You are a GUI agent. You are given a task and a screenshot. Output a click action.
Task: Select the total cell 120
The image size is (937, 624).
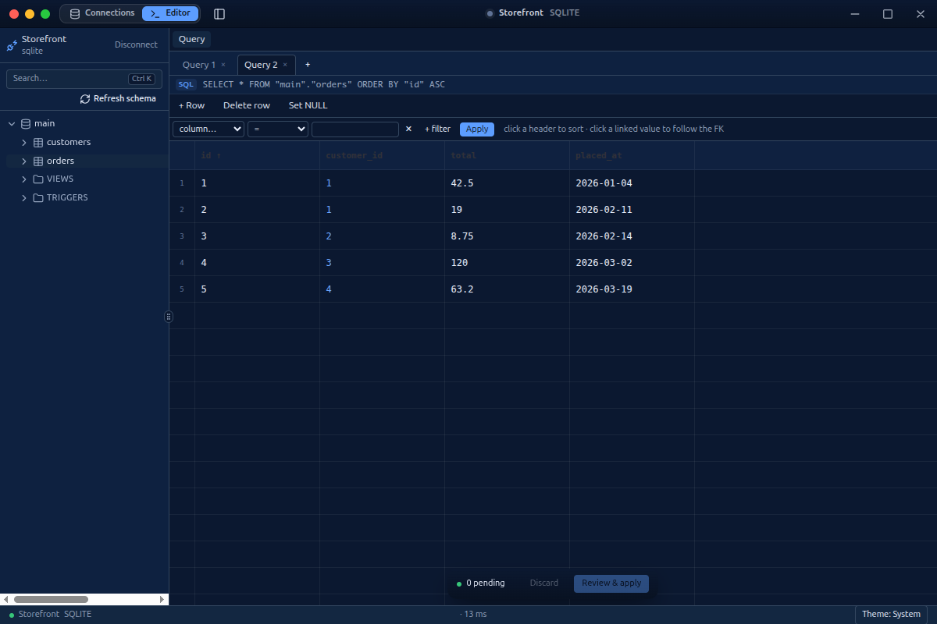click(x=507, y=263)
